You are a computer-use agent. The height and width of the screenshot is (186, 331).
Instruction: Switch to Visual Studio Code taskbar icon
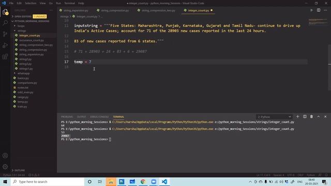point(164,181)
